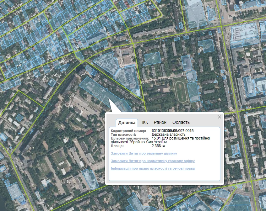266x211 pixels.
Task: Click the Кадастровий номер label
Action: 128,131
